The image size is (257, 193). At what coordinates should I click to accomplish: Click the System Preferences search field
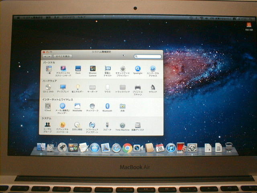pyautogui.click(x=147, y=56)
